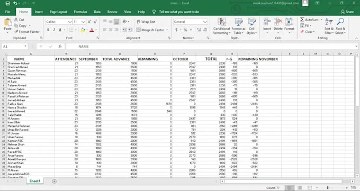
Task: Toggle Bold formatting
Action: (x=48, y=30)
